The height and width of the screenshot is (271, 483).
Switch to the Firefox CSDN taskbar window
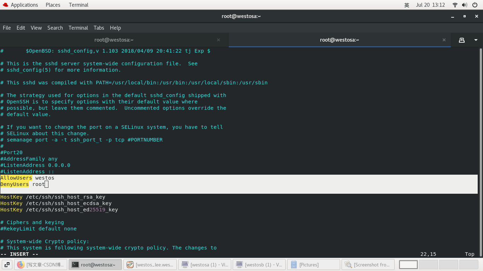click(x=41, y=265)
